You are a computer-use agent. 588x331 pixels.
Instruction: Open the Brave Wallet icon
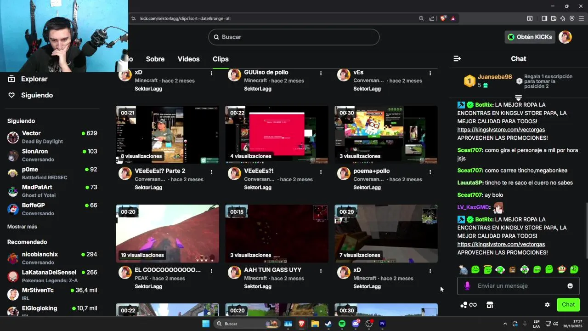[x=554, y=18]
